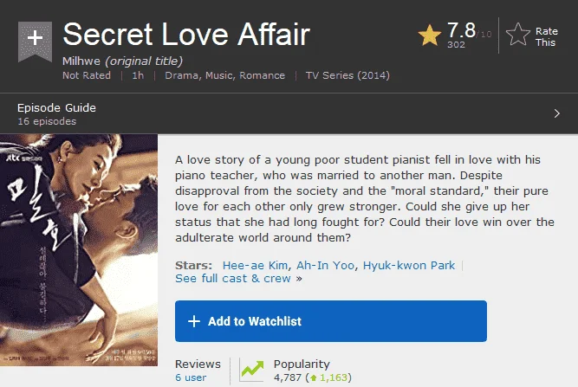Open the Episode Guide section
This screenshot has width=578, height=387.
(x=56, y=108)
